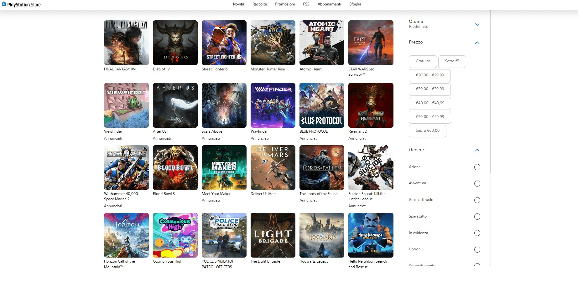The image size is (588, 287).
Task: Click the Cosmonious High title text
Action: pyautogui.click(x=168, y=261)
